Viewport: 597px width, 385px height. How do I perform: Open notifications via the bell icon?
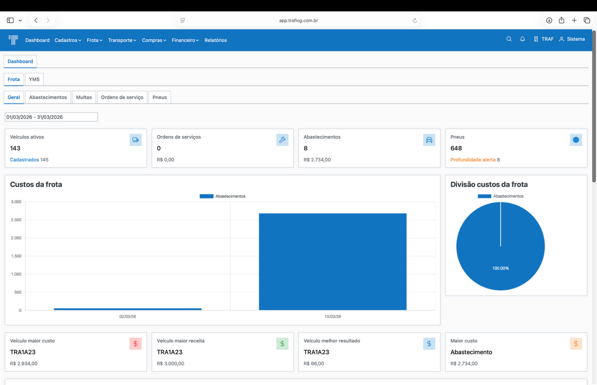click(x=522, y=39)
